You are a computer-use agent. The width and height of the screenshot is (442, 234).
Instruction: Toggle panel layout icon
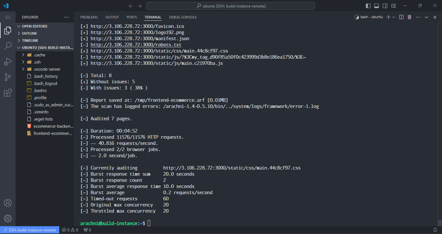coord(377,6)
